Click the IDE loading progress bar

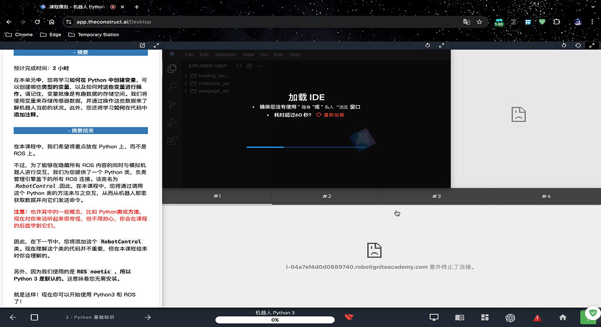tap(306, 147)
